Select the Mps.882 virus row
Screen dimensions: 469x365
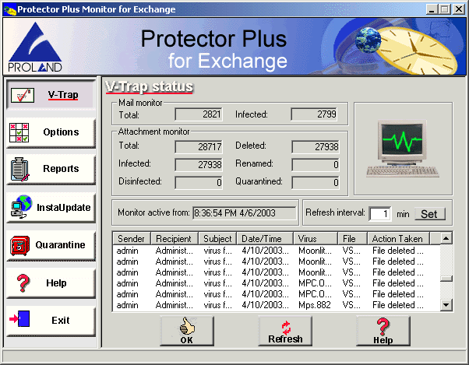pyautogui.click(x=277, y=305)
